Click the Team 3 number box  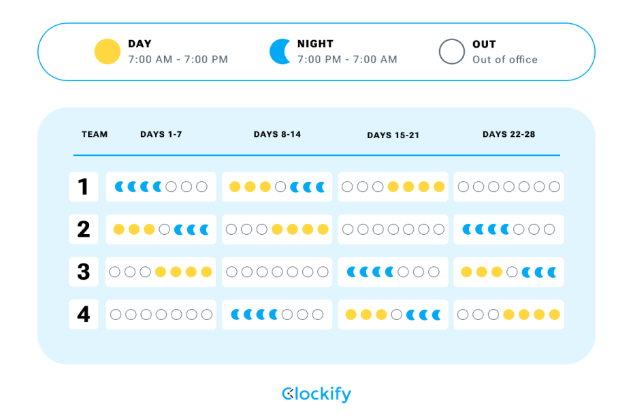[84, 272]
